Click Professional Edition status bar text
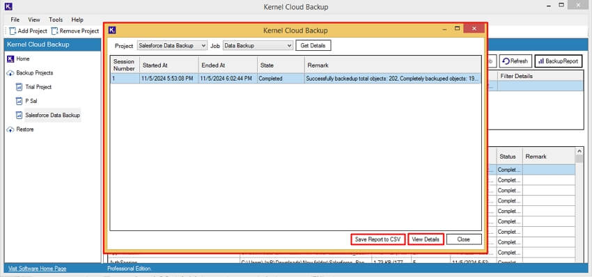Viewport: 592px width, 277px height. [x=129, y=269]
